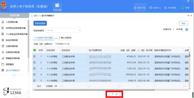This screenshot has width=194, height=98.
Task: Open 消息中心 envelope icon
Action: click(151, 8)
